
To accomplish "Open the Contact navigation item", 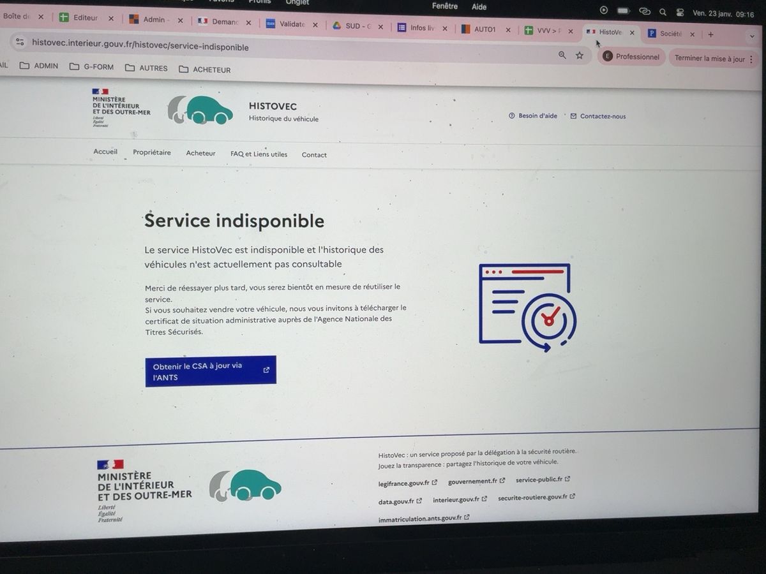I will point(314,155).
